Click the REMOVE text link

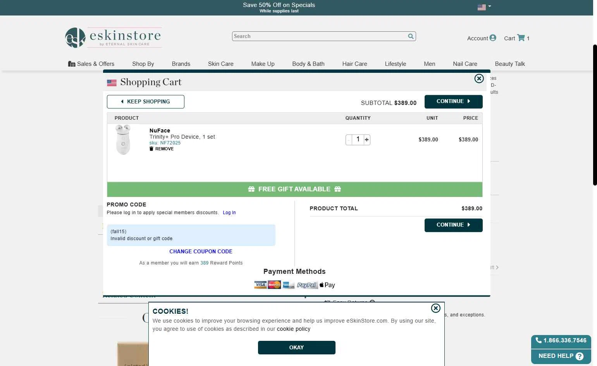pos(164,149)
